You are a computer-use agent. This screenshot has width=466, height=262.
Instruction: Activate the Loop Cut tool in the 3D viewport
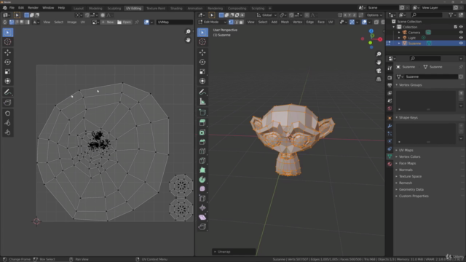tap(202, 151)
